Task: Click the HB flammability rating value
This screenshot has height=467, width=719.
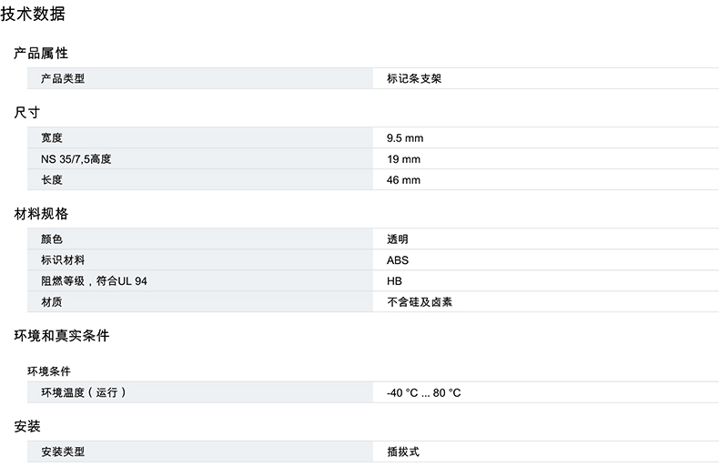Action: [394, 281]
